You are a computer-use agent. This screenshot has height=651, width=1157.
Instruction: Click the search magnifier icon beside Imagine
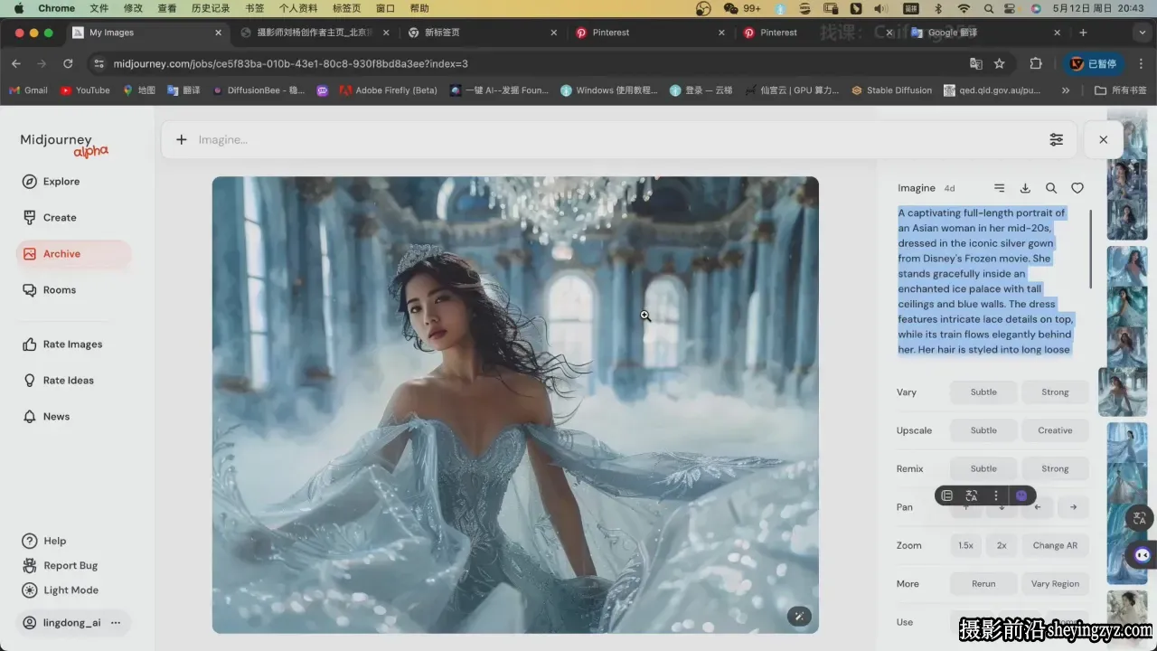point(1051,188)
